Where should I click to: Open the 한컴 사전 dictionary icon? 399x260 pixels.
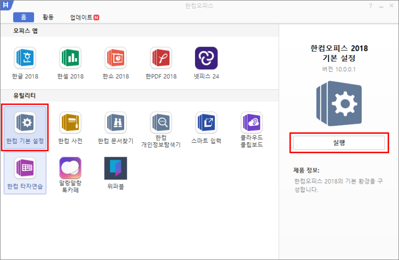point(70,123)
